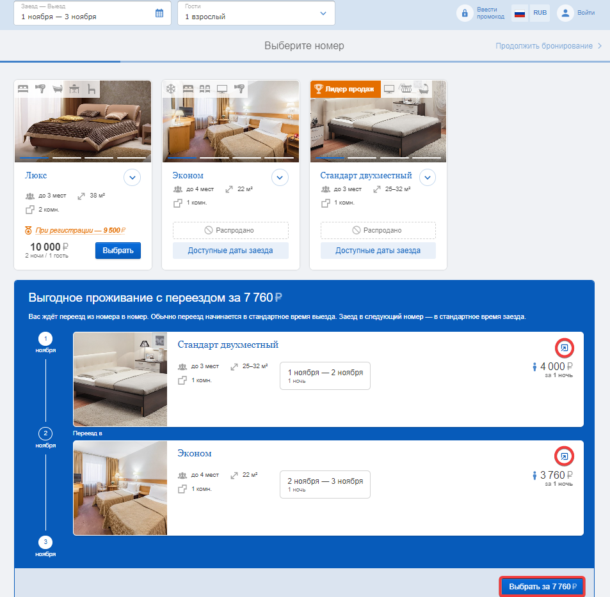Click the hairdryer icon on Эконом photo
The height and width of the screenshot is (597, 610).
(x=239, y=89)
